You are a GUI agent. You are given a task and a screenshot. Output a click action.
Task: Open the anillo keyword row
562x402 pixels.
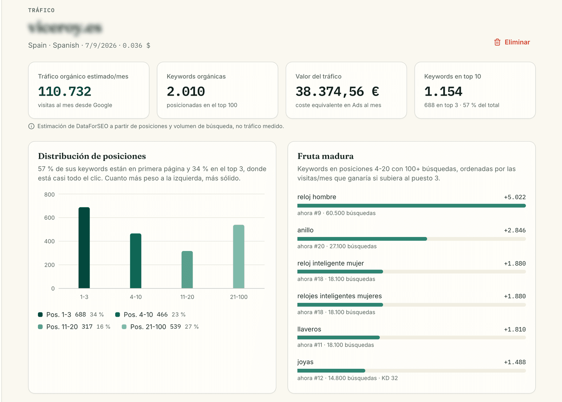pos(411,238)
